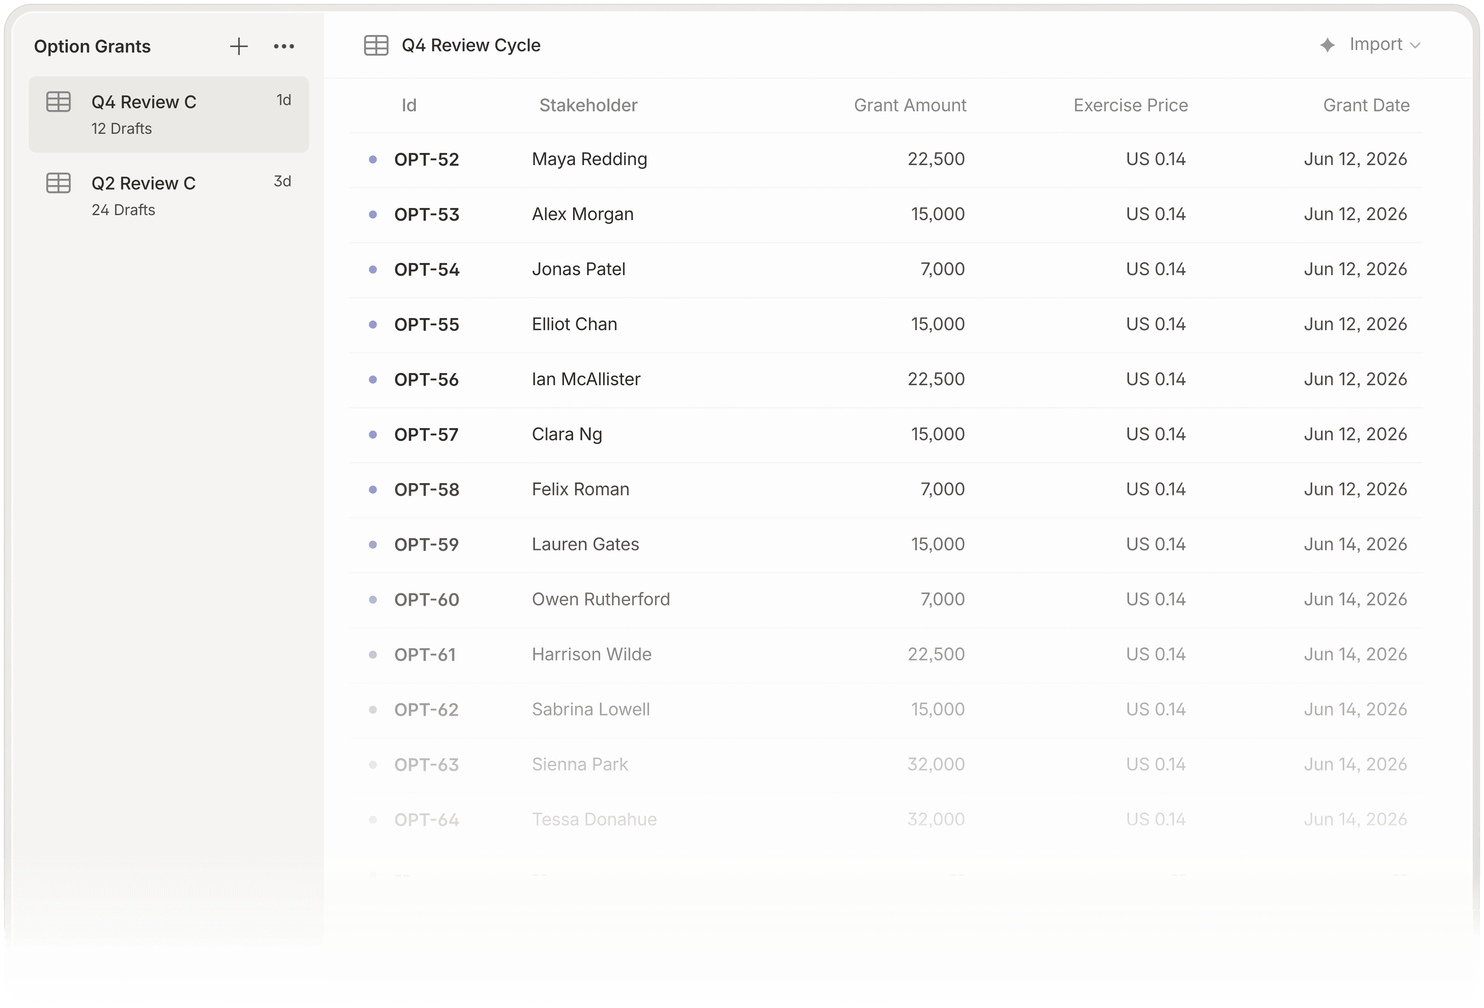Open the OPT-54 grant ID
The height and width of the screenshot is (1008, 1484).
click(x=427, y=269)
